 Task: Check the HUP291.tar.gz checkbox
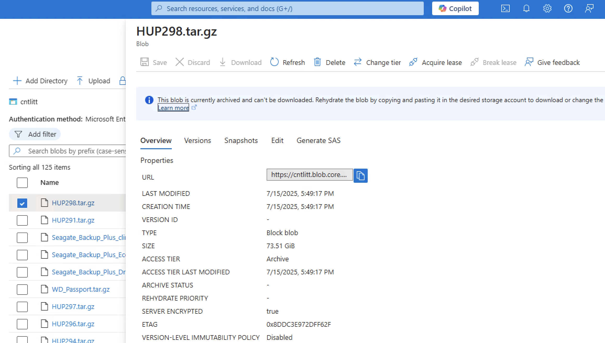click(x=22, y=220)
